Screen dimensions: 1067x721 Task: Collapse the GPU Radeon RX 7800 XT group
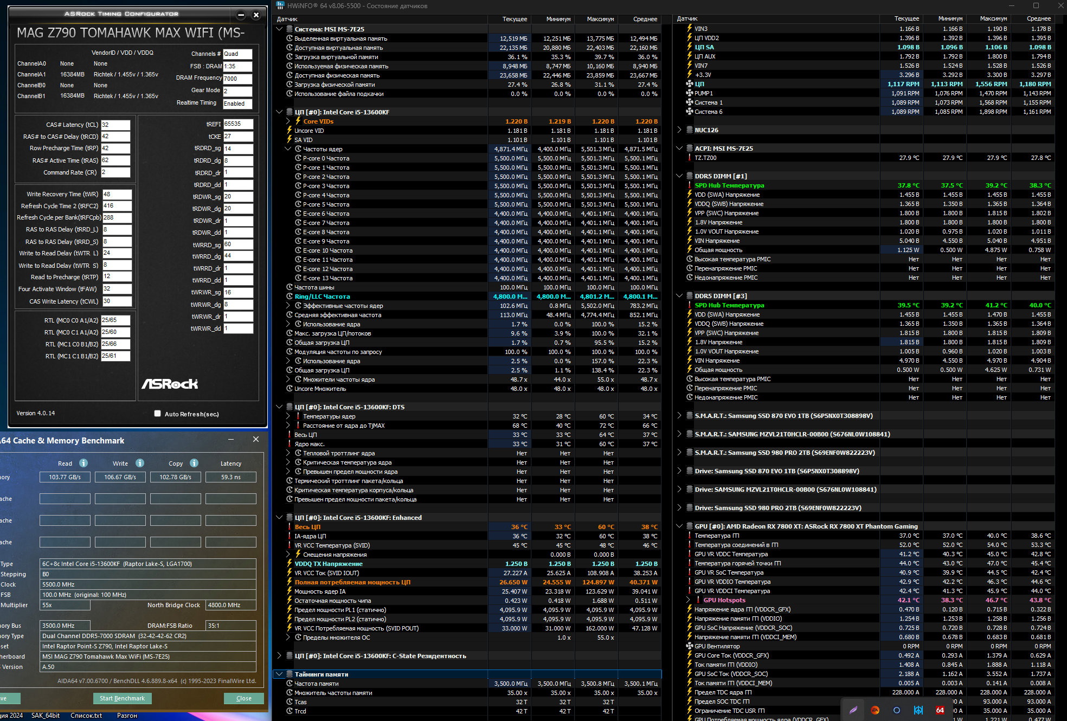pyautogui.click(x=679, y=526)
